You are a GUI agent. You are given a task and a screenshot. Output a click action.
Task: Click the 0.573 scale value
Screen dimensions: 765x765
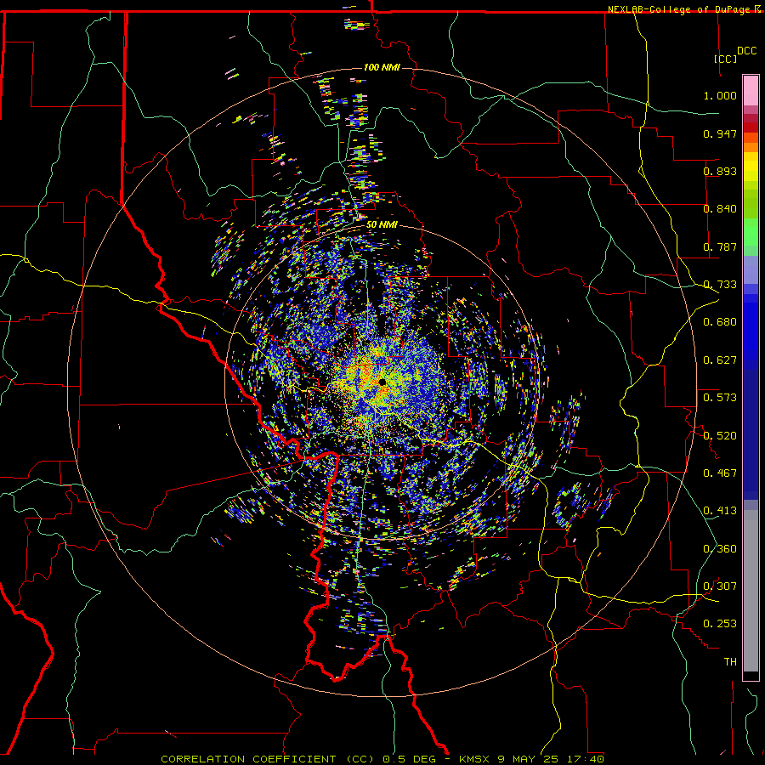point(720,398)
